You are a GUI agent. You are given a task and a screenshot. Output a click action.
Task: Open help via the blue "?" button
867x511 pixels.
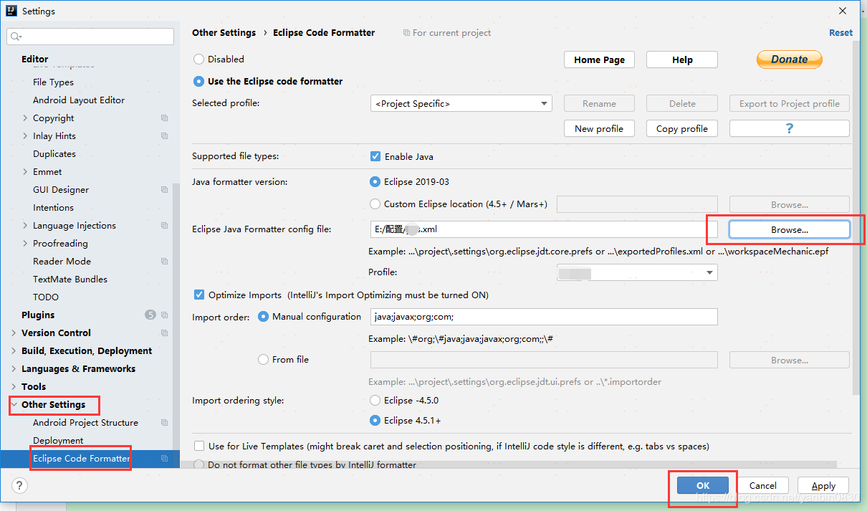[789, 128]
